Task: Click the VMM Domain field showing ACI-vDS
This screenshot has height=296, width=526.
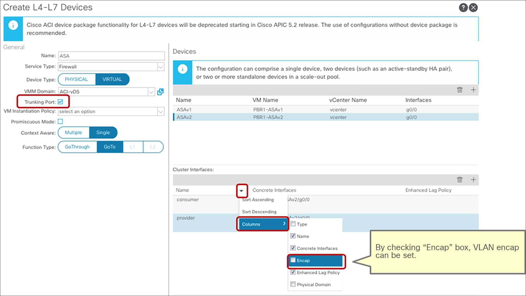Action: pos(103,92)
